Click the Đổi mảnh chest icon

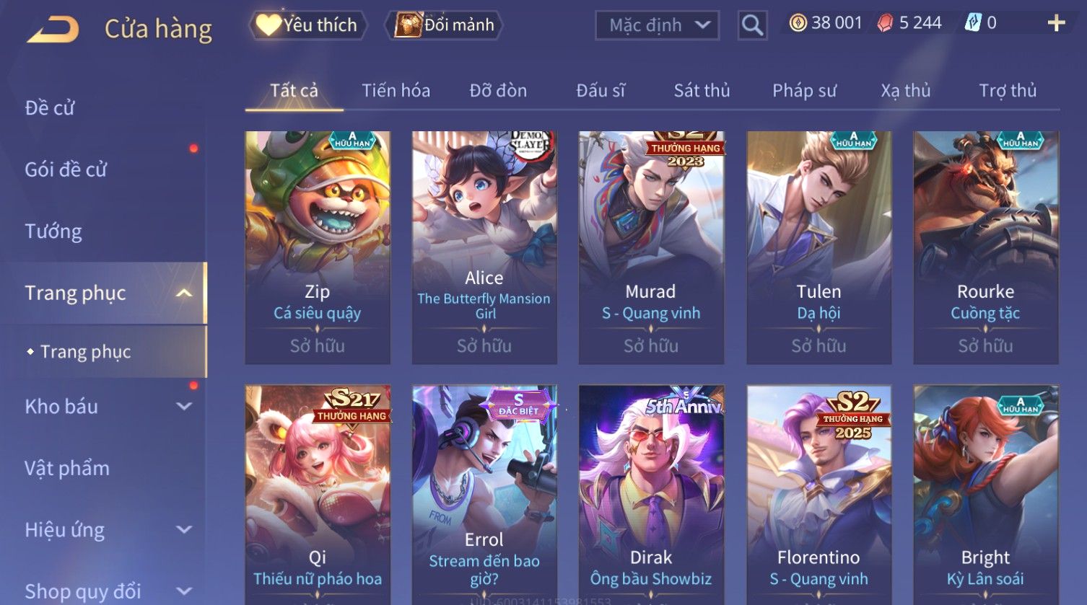coord(408,25)
